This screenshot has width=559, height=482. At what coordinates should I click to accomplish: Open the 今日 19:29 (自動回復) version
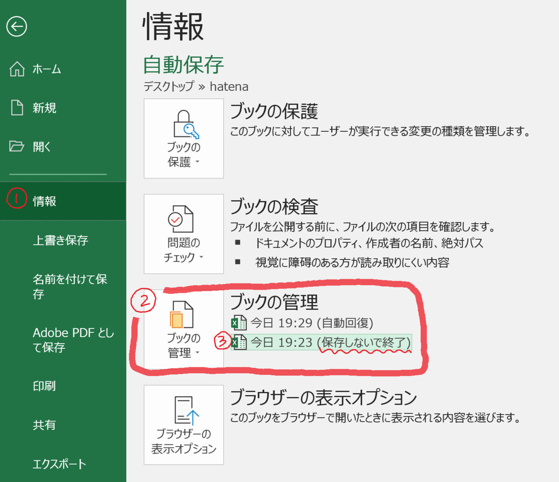pyautogui.click(x=302, y=322)
